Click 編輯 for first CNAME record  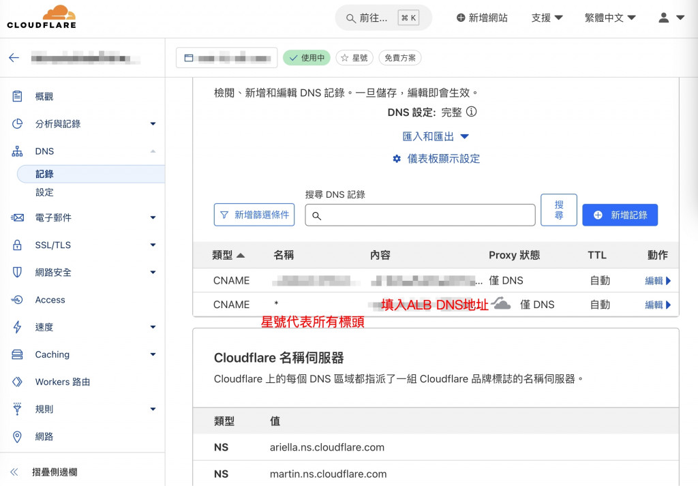point(658,281)
